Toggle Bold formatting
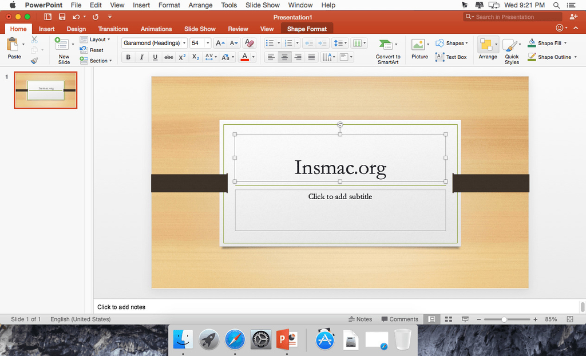 click(x=128, y=57)
